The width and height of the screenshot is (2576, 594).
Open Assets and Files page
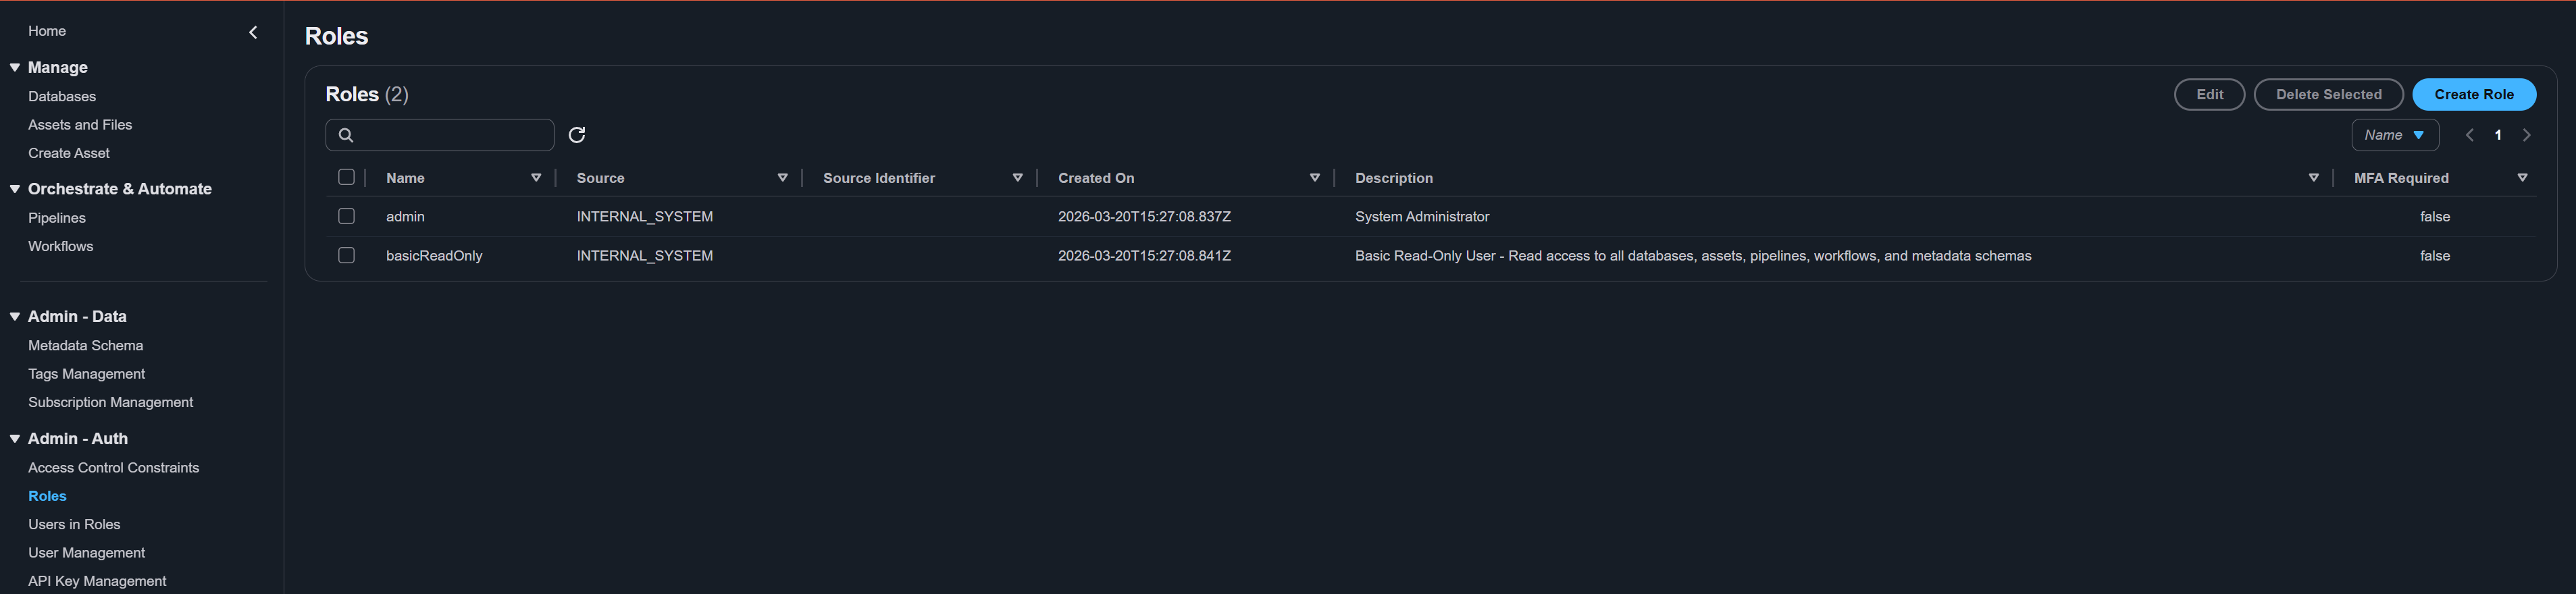tap(80, 125)
